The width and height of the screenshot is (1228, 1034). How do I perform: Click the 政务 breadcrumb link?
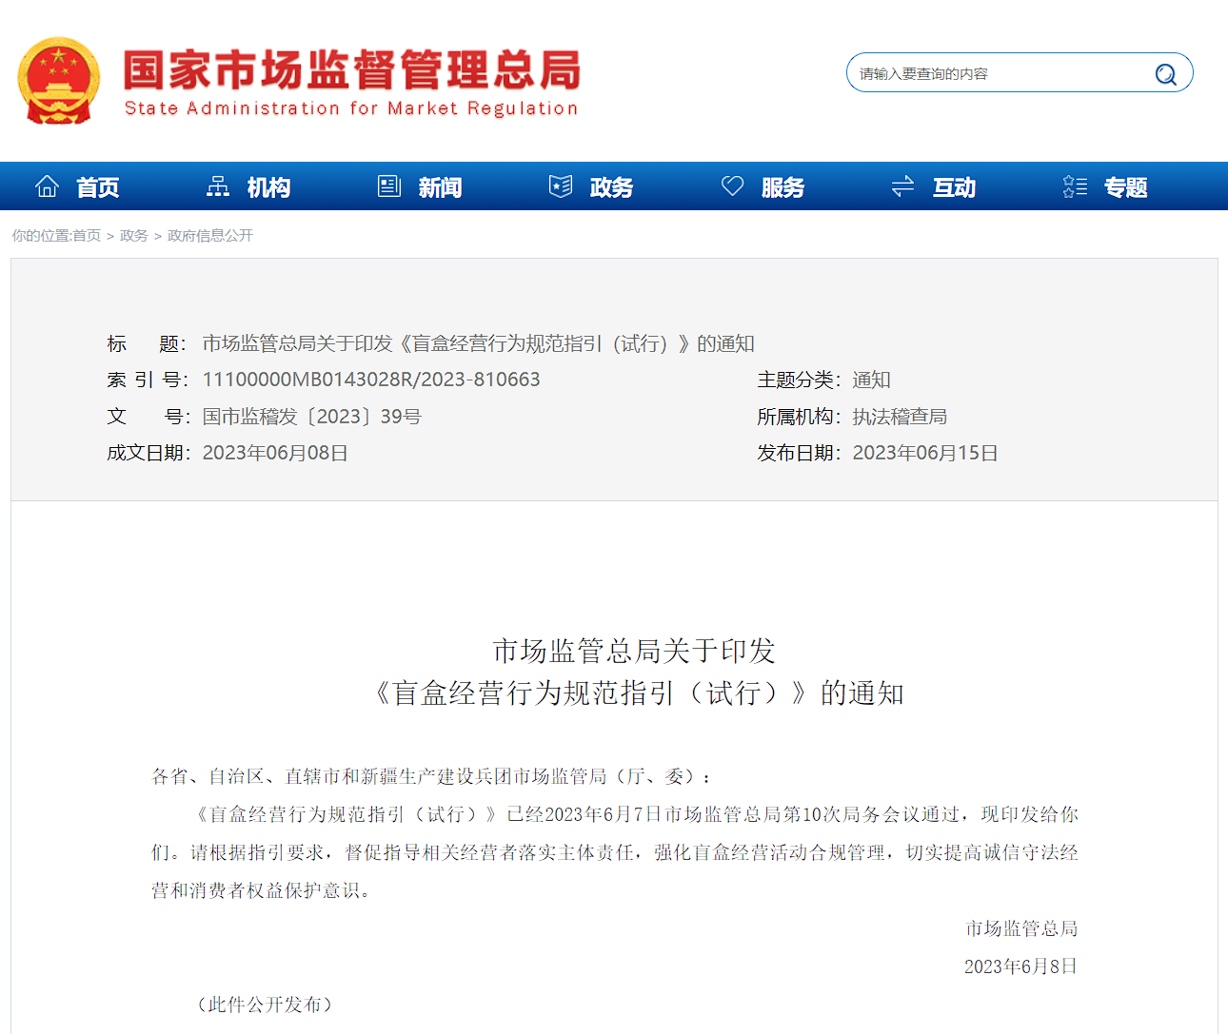pos(134,236)
